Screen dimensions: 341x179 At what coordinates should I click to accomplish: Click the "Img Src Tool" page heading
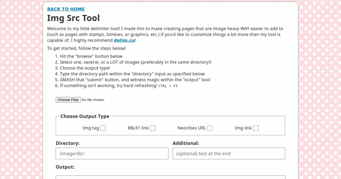(x=73, y=18)
